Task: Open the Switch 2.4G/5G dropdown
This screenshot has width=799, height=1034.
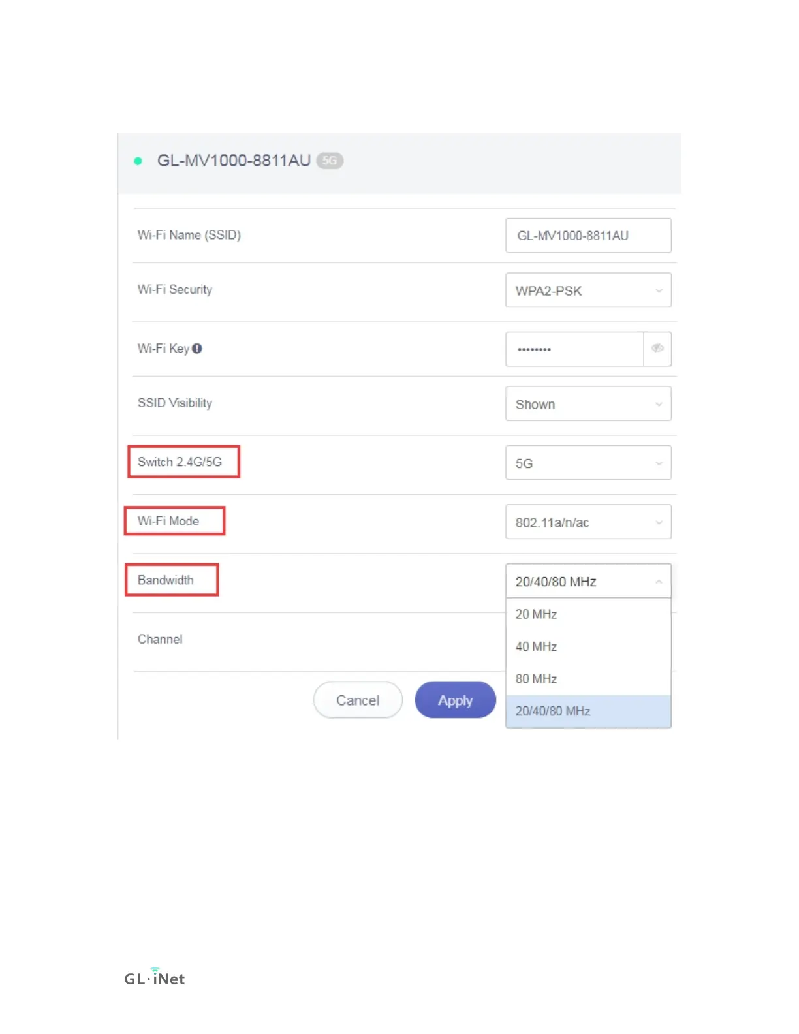Action: point(588,463)
